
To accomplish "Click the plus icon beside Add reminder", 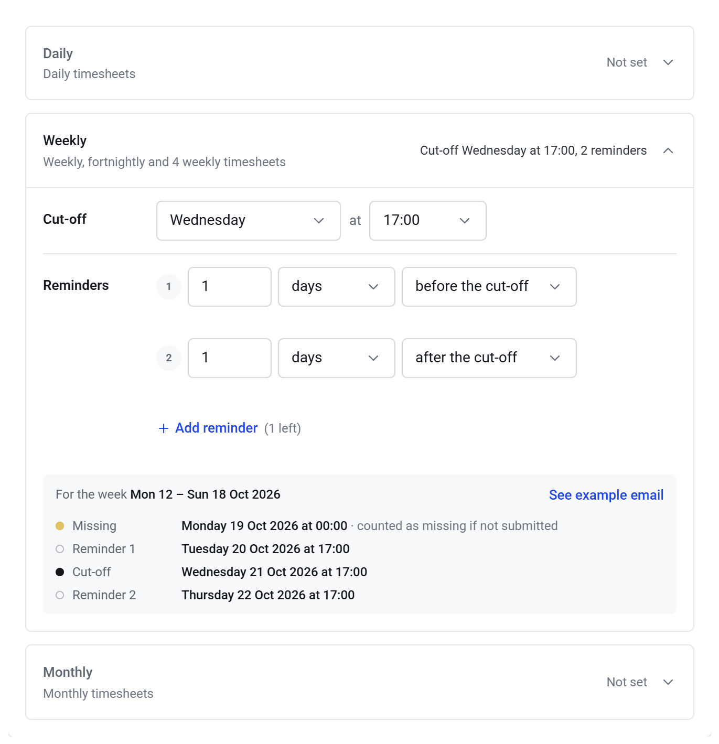I will [164, 428].
